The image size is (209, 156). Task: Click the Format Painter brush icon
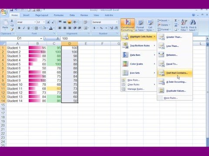coord(12,29)
